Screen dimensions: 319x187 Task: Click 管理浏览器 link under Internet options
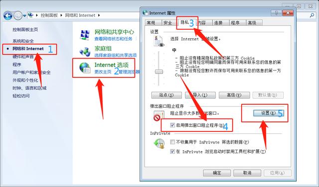point(130,72)
